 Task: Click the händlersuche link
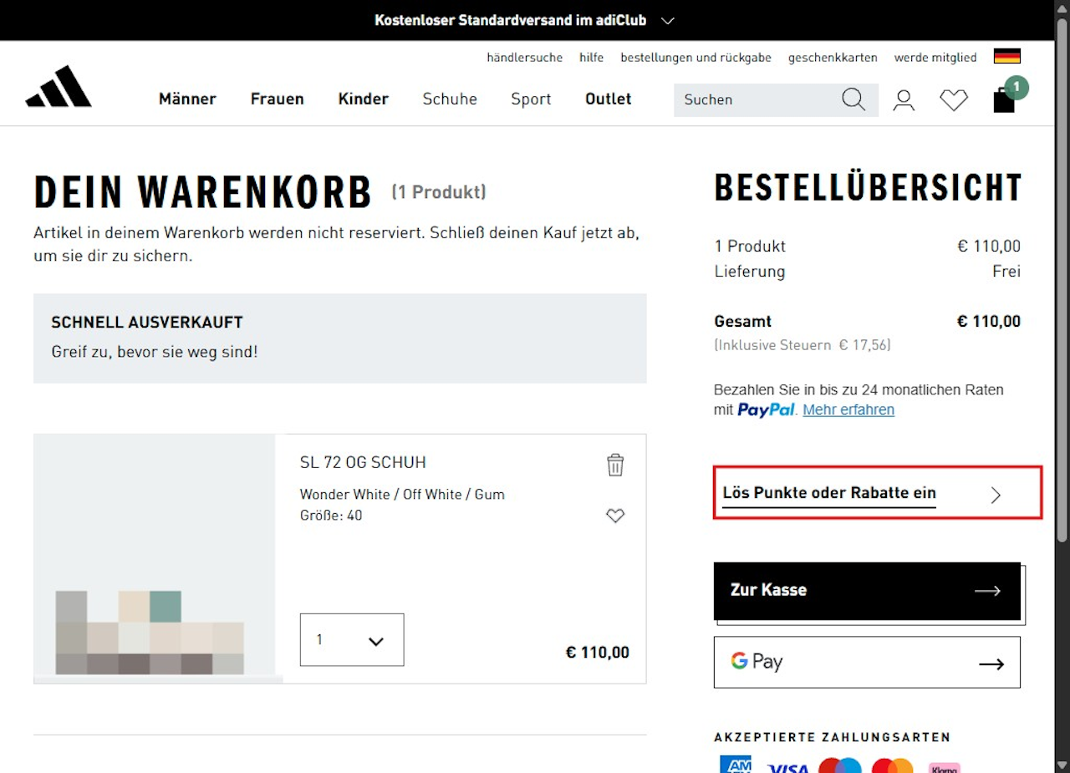pos(525,58)
